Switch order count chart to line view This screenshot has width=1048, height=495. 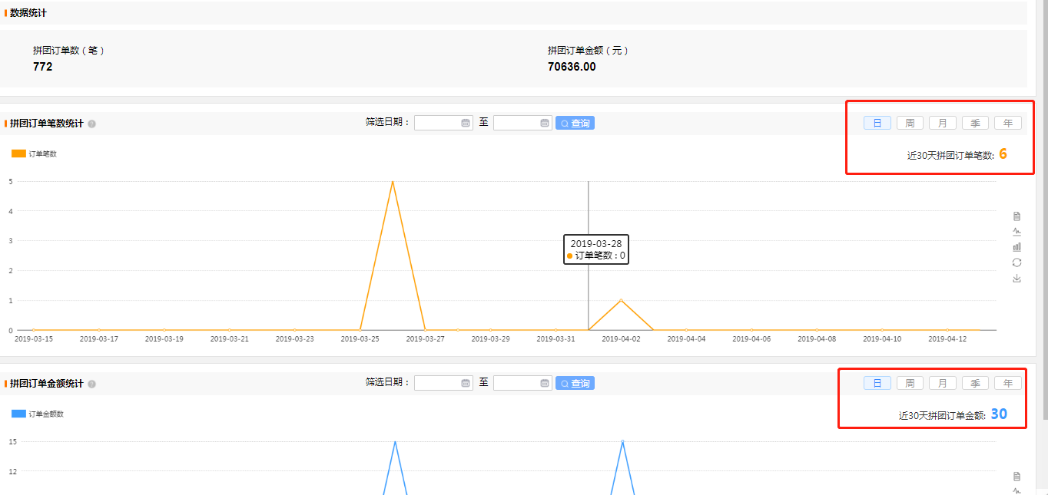[1016, 232]
